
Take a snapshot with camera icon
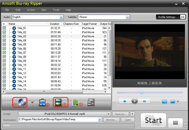click(x=165, y=101)
